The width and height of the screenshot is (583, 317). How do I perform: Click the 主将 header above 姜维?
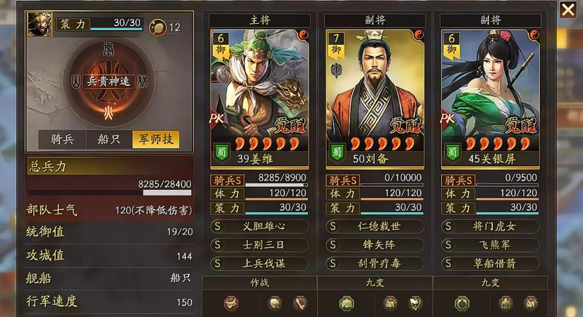[x=260, y=20]
